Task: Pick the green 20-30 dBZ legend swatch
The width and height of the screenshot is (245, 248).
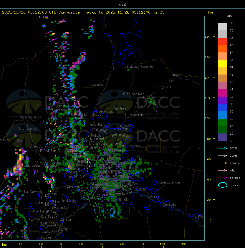Action: pyautogui.click(x=223, y=123)
